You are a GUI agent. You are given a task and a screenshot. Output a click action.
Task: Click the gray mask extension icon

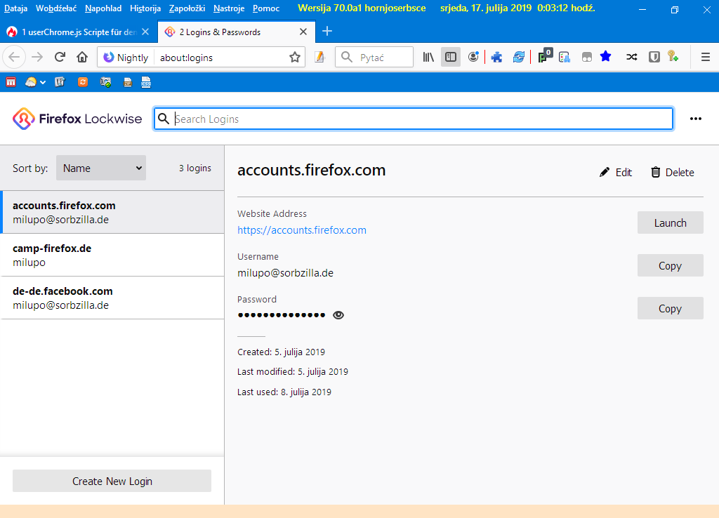[586, 58]
